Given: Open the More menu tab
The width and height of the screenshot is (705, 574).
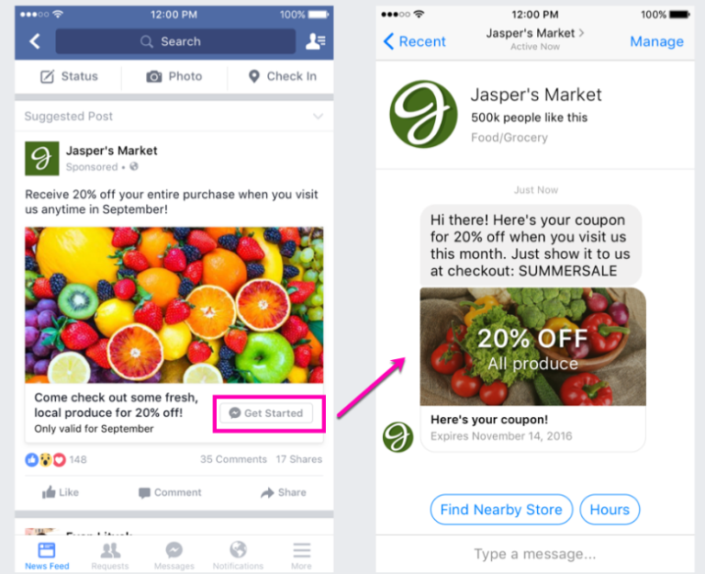Looking at the screenshot, I should coord(301,556).
